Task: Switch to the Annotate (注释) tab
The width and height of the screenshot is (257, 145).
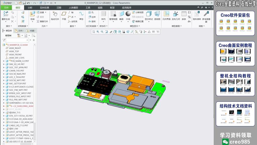Action: pyautogui.click(x=59, y=8)
